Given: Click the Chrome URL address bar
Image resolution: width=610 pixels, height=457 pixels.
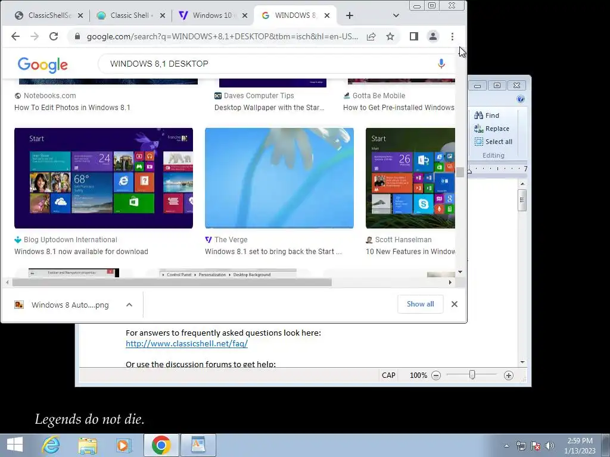Looking at the screenshot, I should coord(222,36).
